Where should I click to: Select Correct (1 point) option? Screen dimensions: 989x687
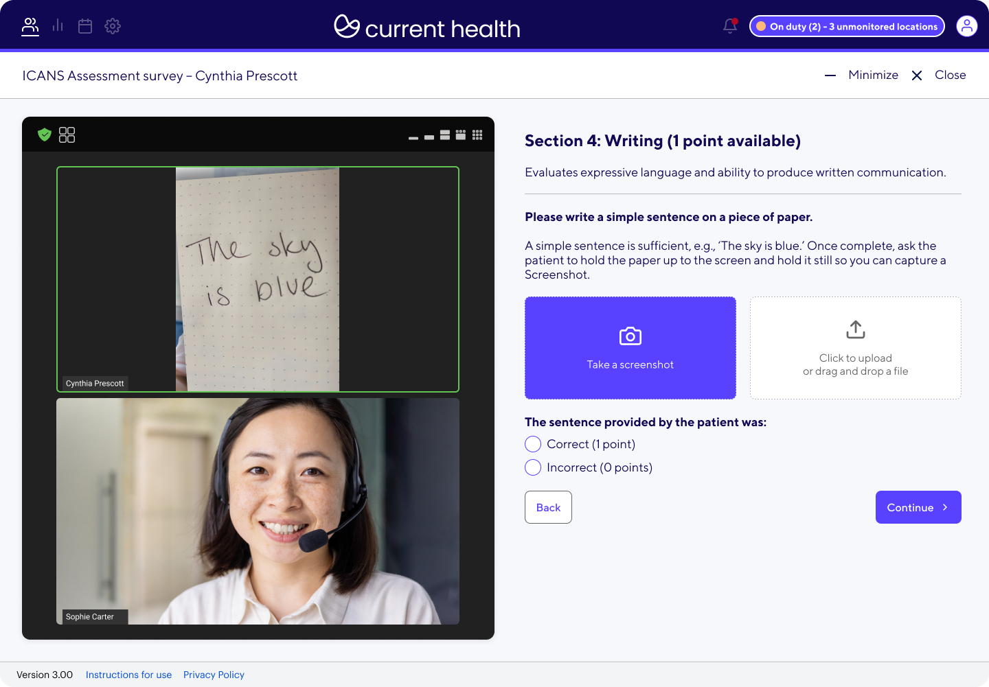tap(533, 444)
